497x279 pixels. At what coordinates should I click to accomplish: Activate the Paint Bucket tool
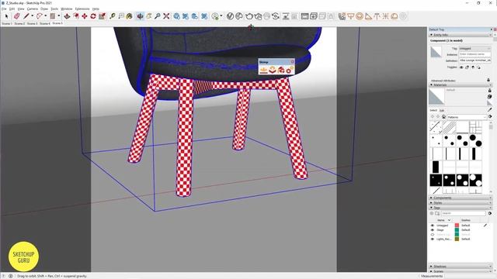point(130,16)
